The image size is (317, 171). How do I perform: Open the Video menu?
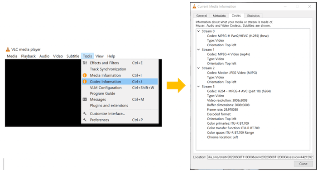point(58,56)
